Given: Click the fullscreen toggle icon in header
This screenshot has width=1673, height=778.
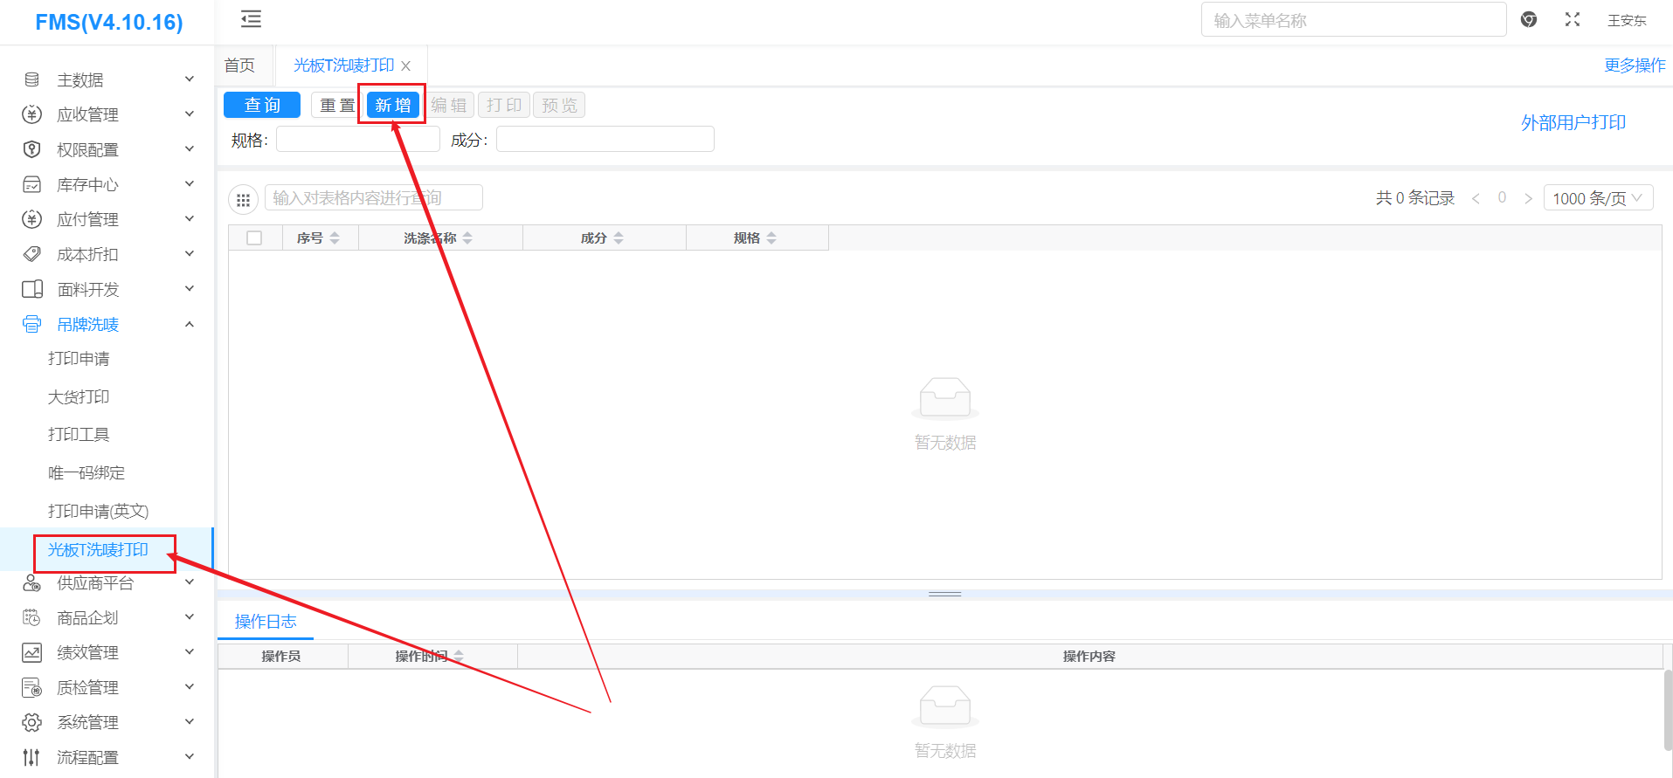Looking at the screenshot, I should pyautogui.click(x=1573, y=19).
